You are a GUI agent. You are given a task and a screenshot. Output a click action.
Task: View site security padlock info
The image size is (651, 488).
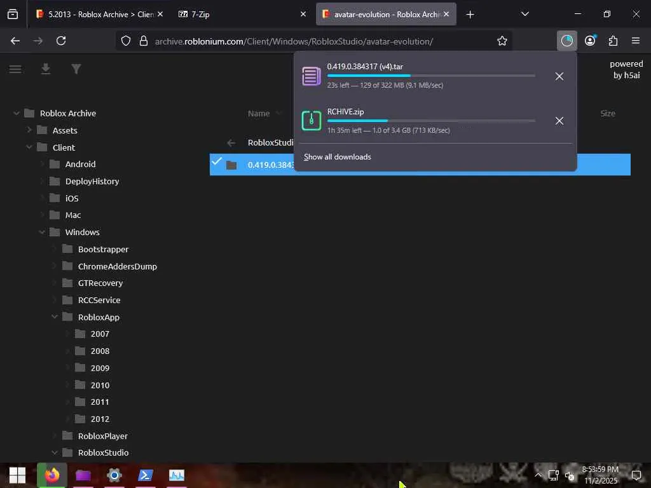(x=144, y=41)
